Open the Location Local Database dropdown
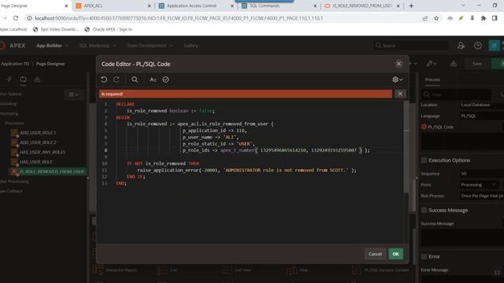This screenshot has width=504, height=283. [482, 105]
